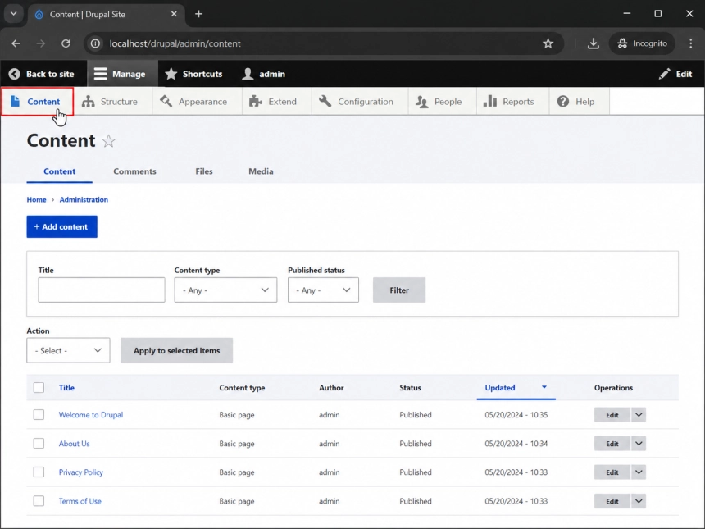Switch to the Media tab
The width and height of the screenshot is (705, 529).
click(x=261, y=171)
